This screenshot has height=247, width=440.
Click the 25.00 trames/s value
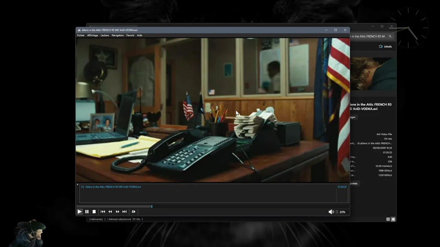(384, 166)
